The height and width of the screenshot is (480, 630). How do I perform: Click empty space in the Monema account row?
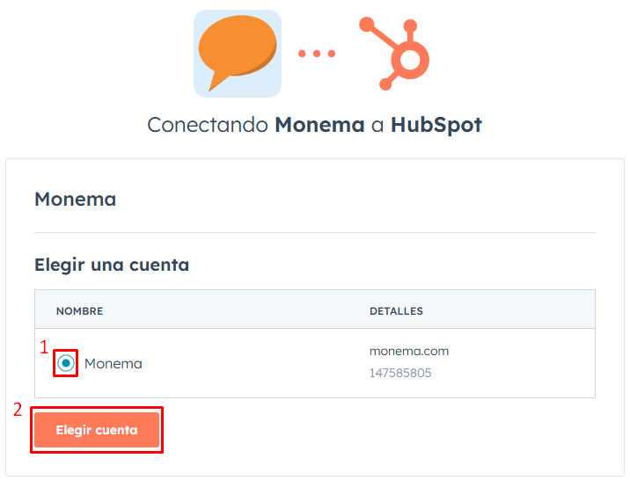tap(255, 364)
